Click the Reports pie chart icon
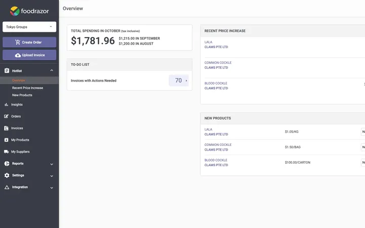 pyautogui.click(x=7, y=164)
